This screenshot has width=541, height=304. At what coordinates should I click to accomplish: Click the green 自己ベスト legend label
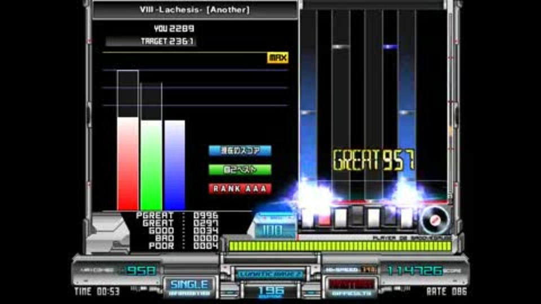(x=240, y=169)
